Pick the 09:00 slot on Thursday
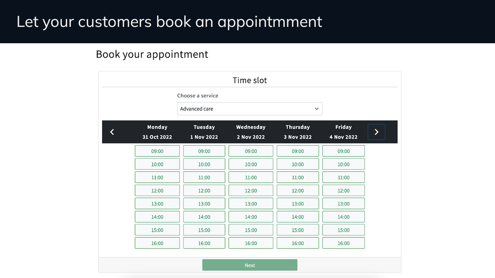Image resolution: width=495 pixels, height=278 pixels. click(297, 151)
